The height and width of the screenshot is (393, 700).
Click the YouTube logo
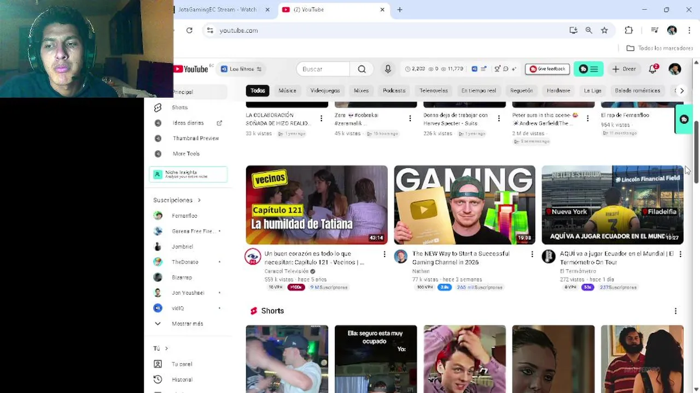(191, 69)
